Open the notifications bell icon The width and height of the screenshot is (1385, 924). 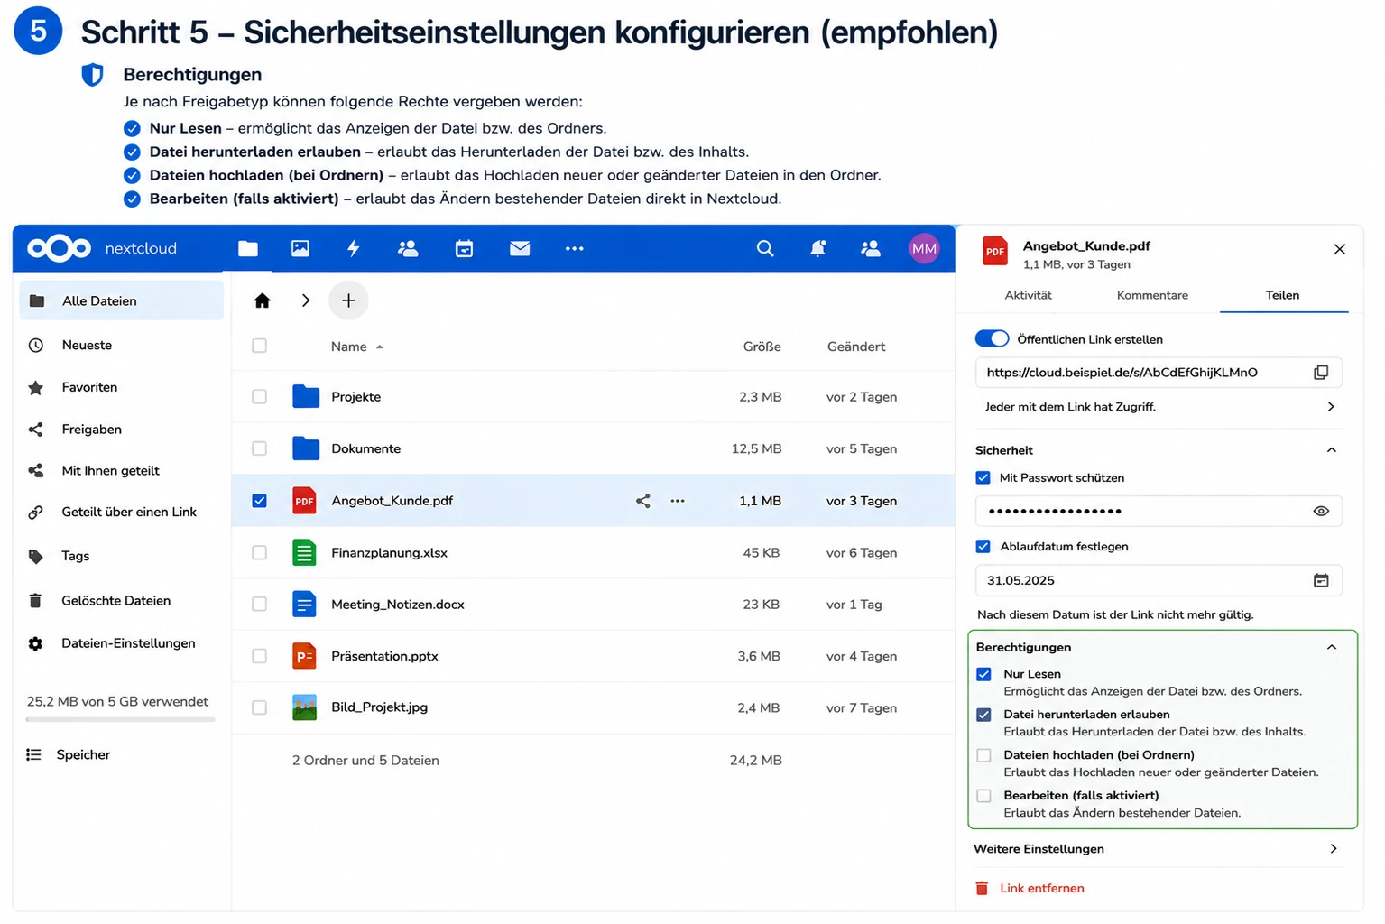coord(818,248)
